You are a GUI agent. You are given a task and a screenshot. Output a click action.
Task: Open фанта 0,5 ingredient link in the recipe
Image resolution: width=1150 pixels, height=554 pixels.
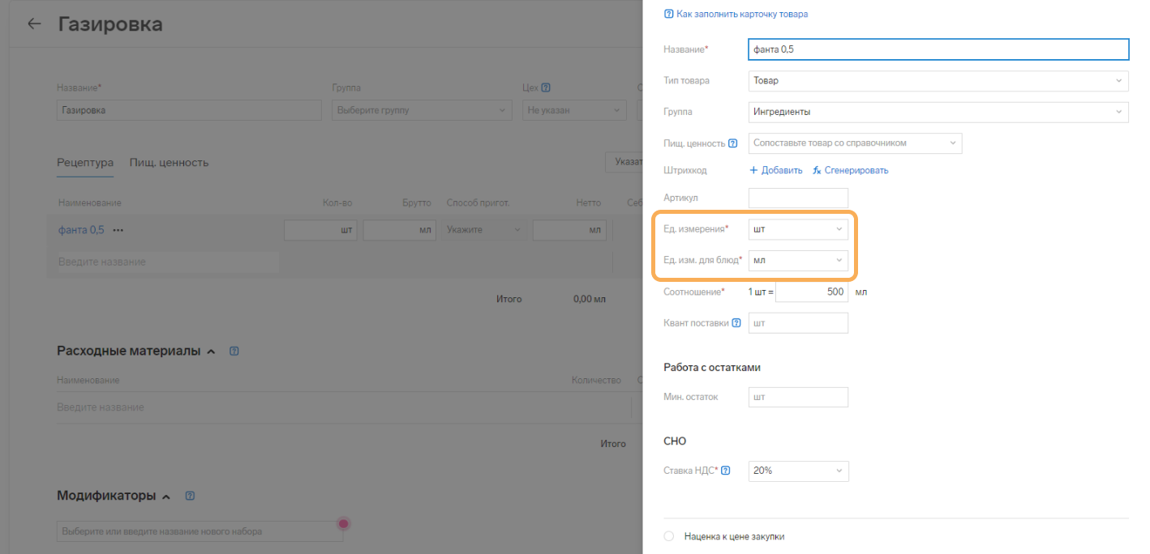(x=81, y=230)
